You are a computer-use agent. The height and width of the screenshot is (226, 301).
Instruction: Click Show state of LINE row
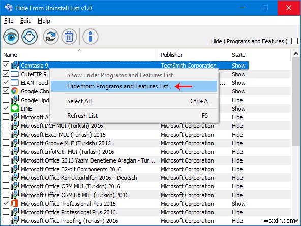tap(238, 109)
